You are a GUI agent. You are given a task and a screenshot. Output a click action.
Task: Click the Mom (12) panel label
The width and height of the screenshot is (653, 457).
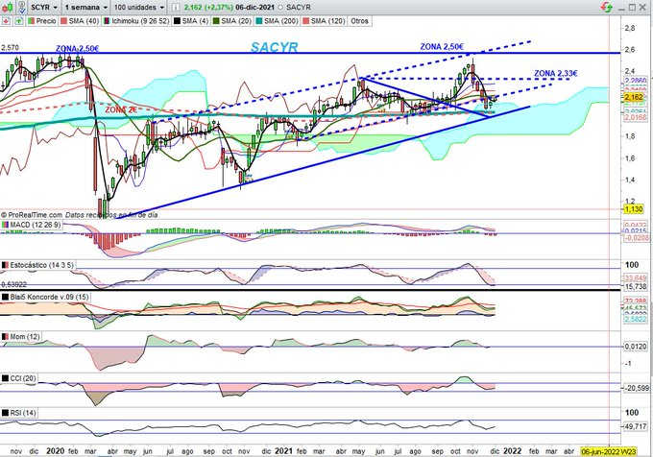pos(21,336)
